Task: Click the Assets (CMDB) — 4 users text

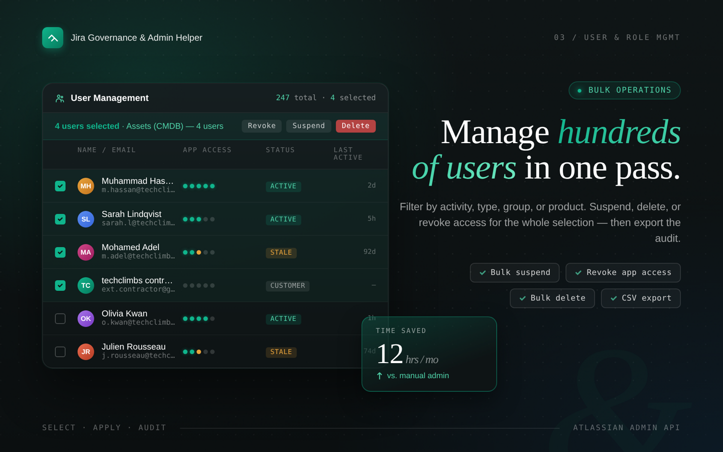Action: pyautogui.click(x=175, y=126)
